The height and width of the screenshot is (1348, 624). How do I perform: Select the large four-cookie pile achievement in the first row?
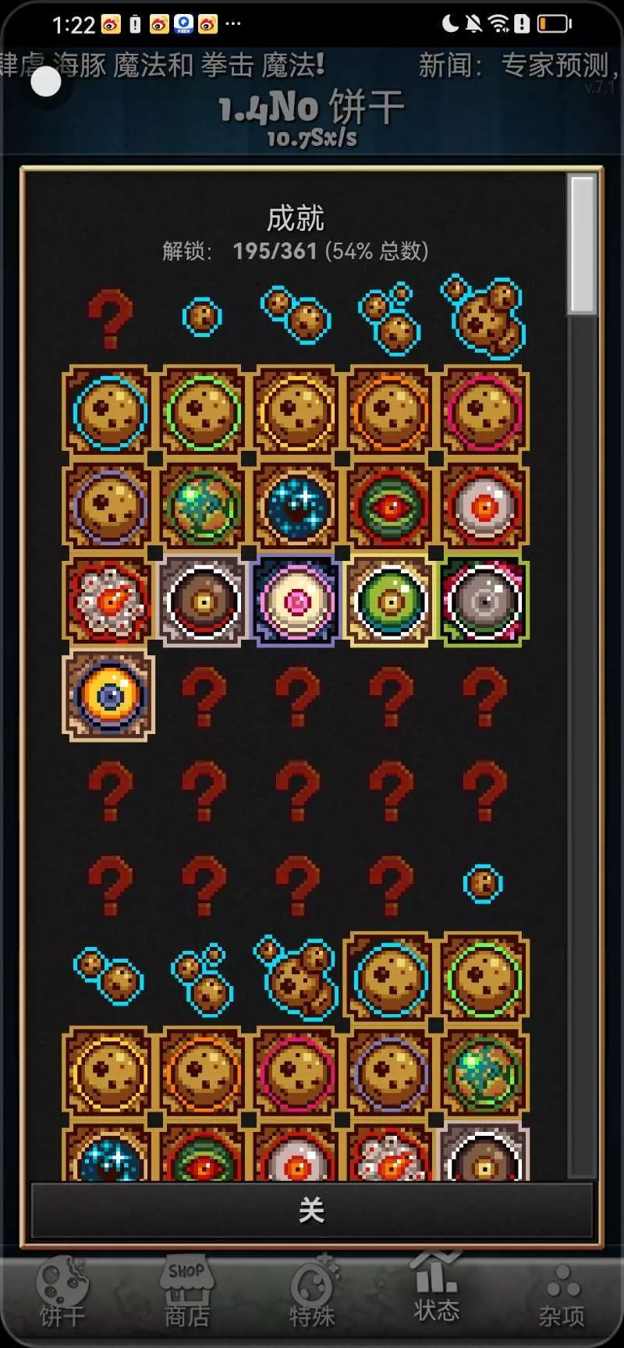click(x=484, y=317)
